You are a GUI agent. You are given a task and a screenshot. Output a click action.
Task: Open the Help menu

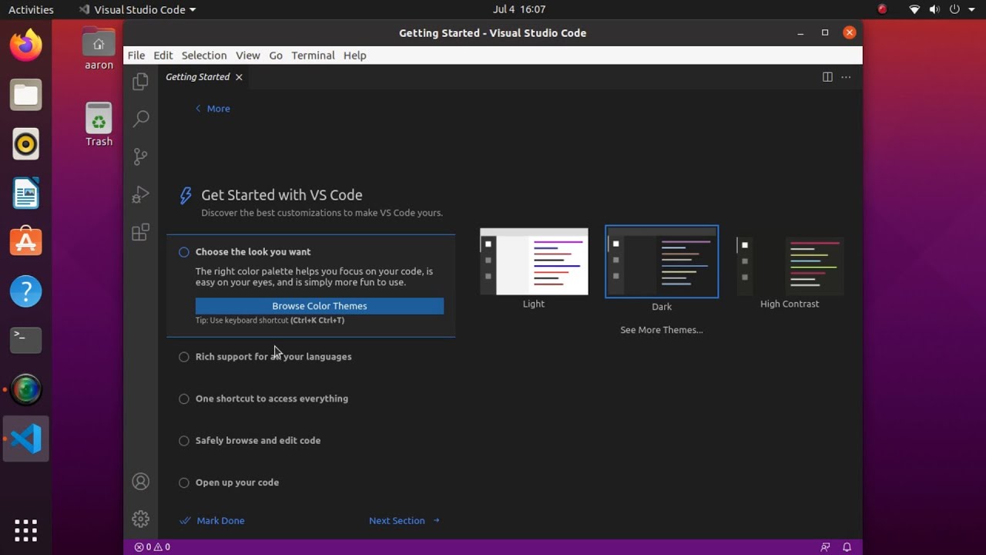click(x=355, y=55)
